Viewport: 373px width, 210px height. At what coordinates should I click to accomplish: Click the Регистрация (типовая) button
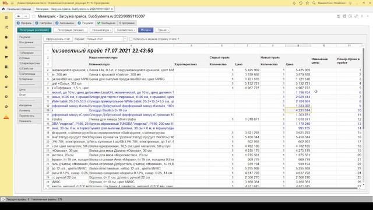[71, 30]
